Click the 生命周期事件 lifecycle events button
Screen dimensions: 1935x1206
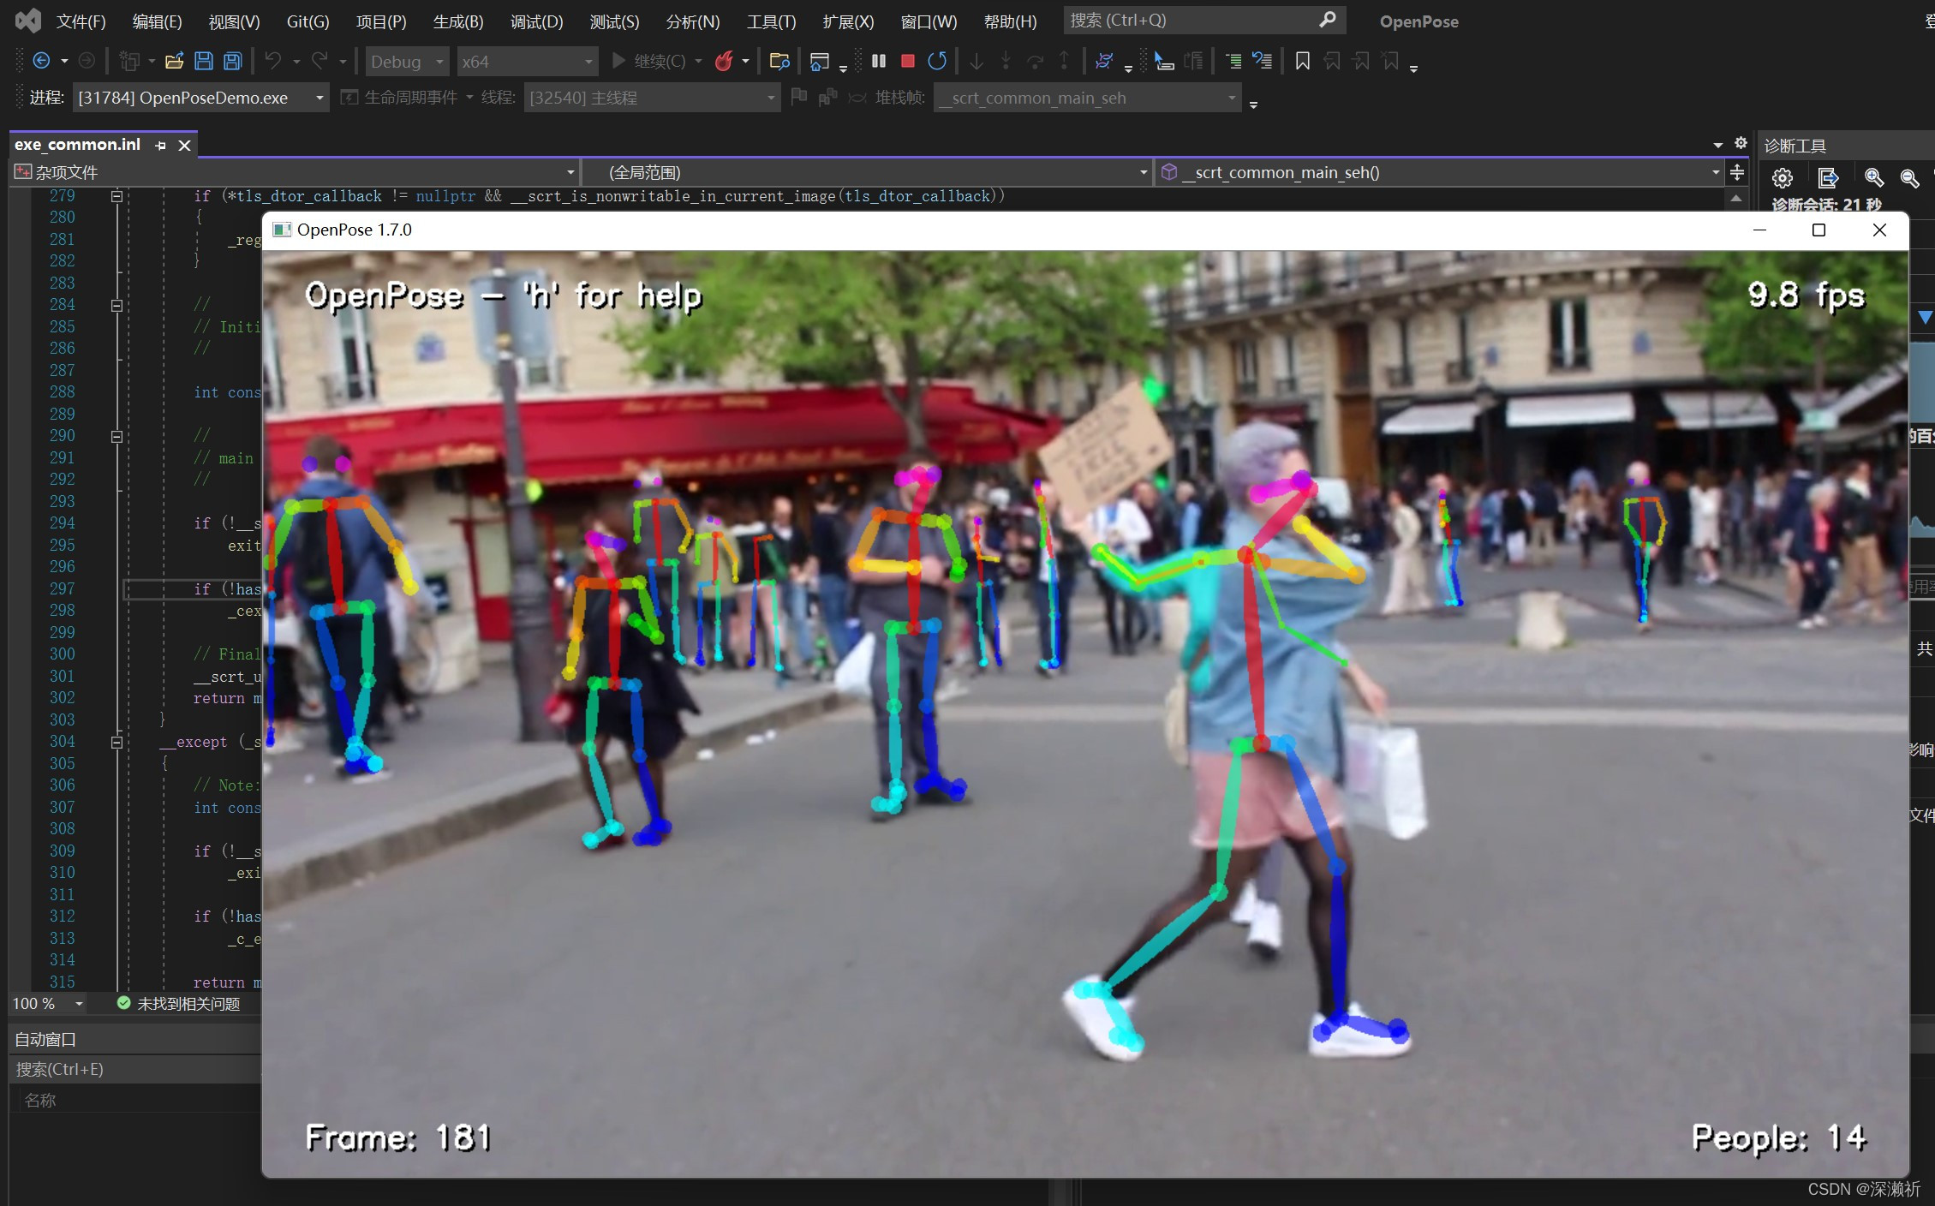401,98
